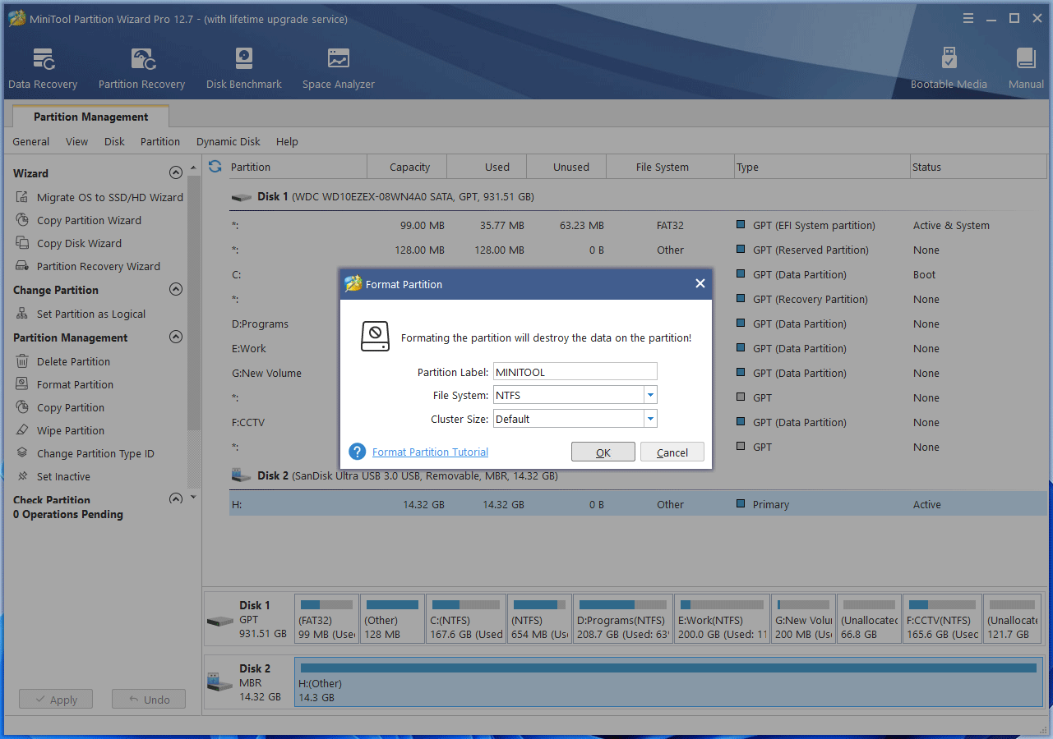This screenshot has width=1053, height=739.
Task: Click the sidebar scrollbar up arrow
Action: (193, 168)
